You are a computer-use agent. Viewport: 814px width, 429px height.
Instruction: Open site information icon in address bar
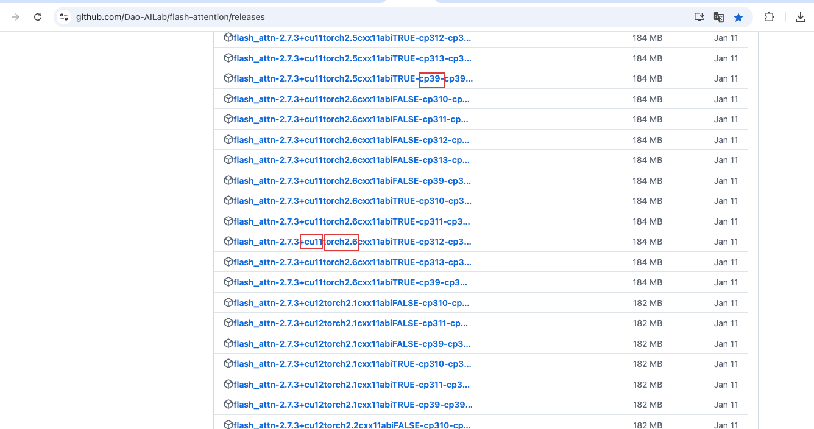(64, 17)
